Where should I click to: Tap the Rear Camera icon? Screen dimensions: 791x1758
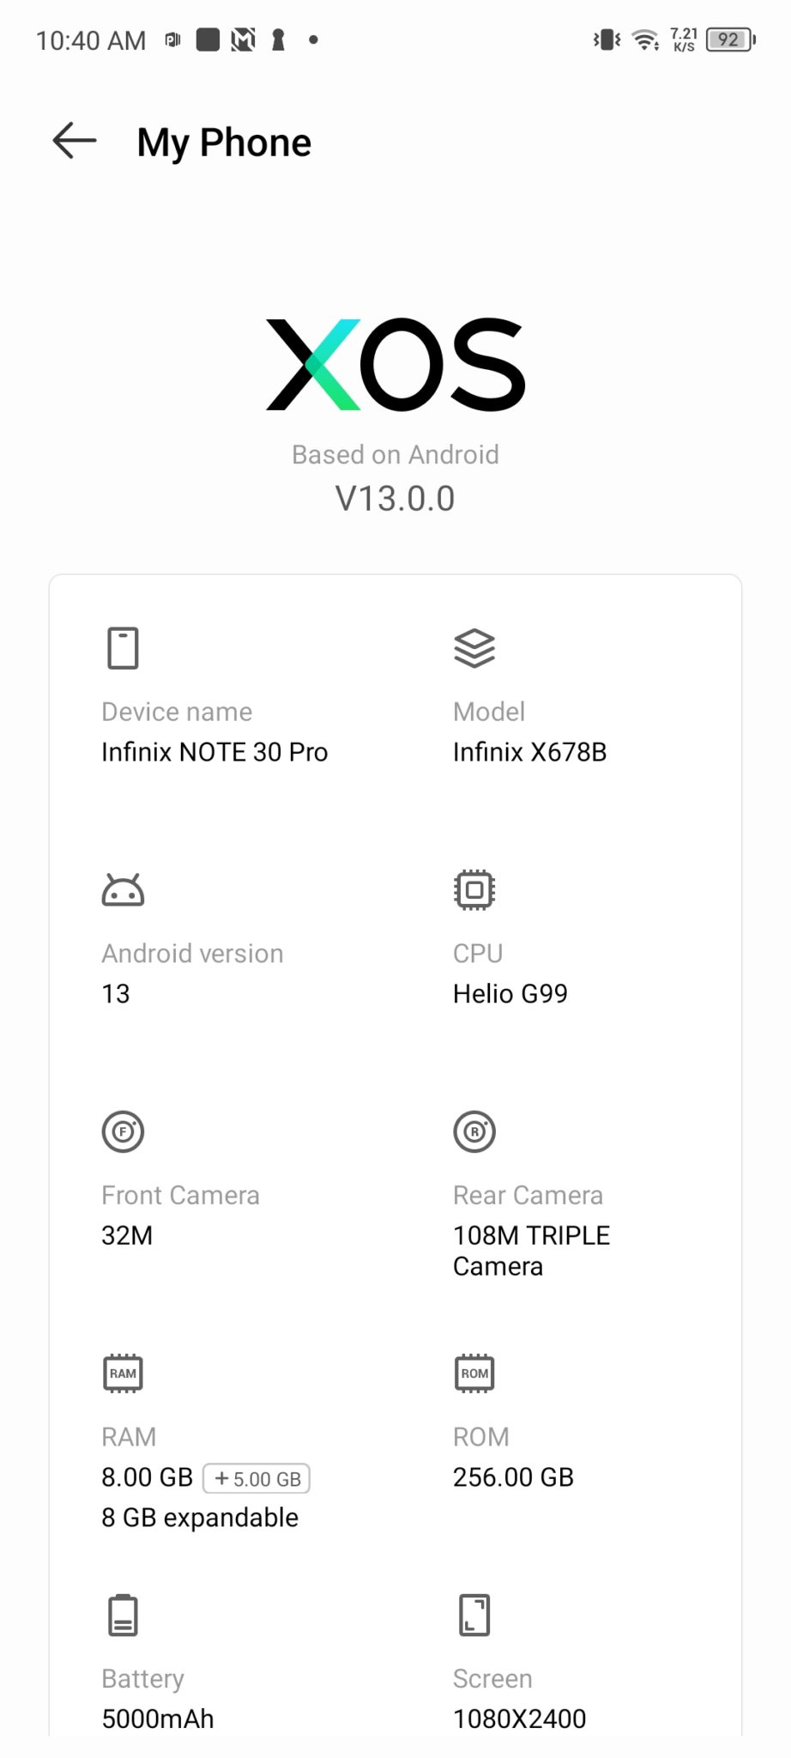coord(474,1131)
